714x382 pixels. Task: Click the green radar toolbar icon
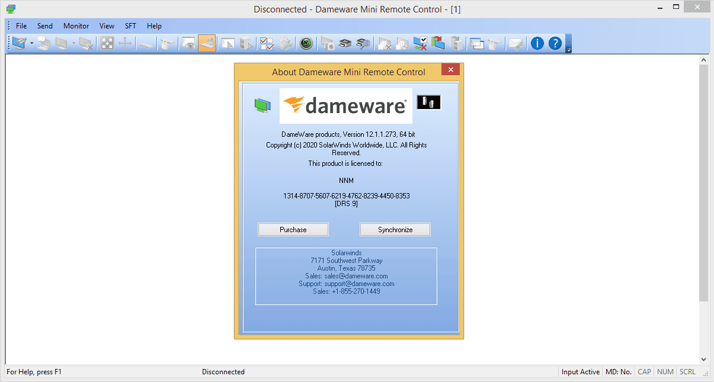pos(306,43)
